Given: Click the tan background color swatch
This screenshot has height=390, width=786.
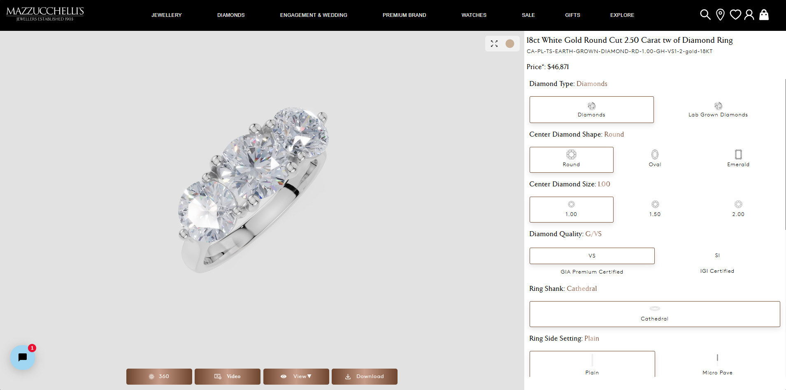Looking at the screenshot, I should tap(510, 44).
